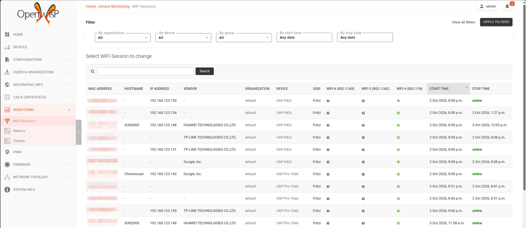The image size is (526, 228).
Task: Click hostname SUN2000 with IP 192.168.123.148 on UAP-942c
Action: coord(132,125)
